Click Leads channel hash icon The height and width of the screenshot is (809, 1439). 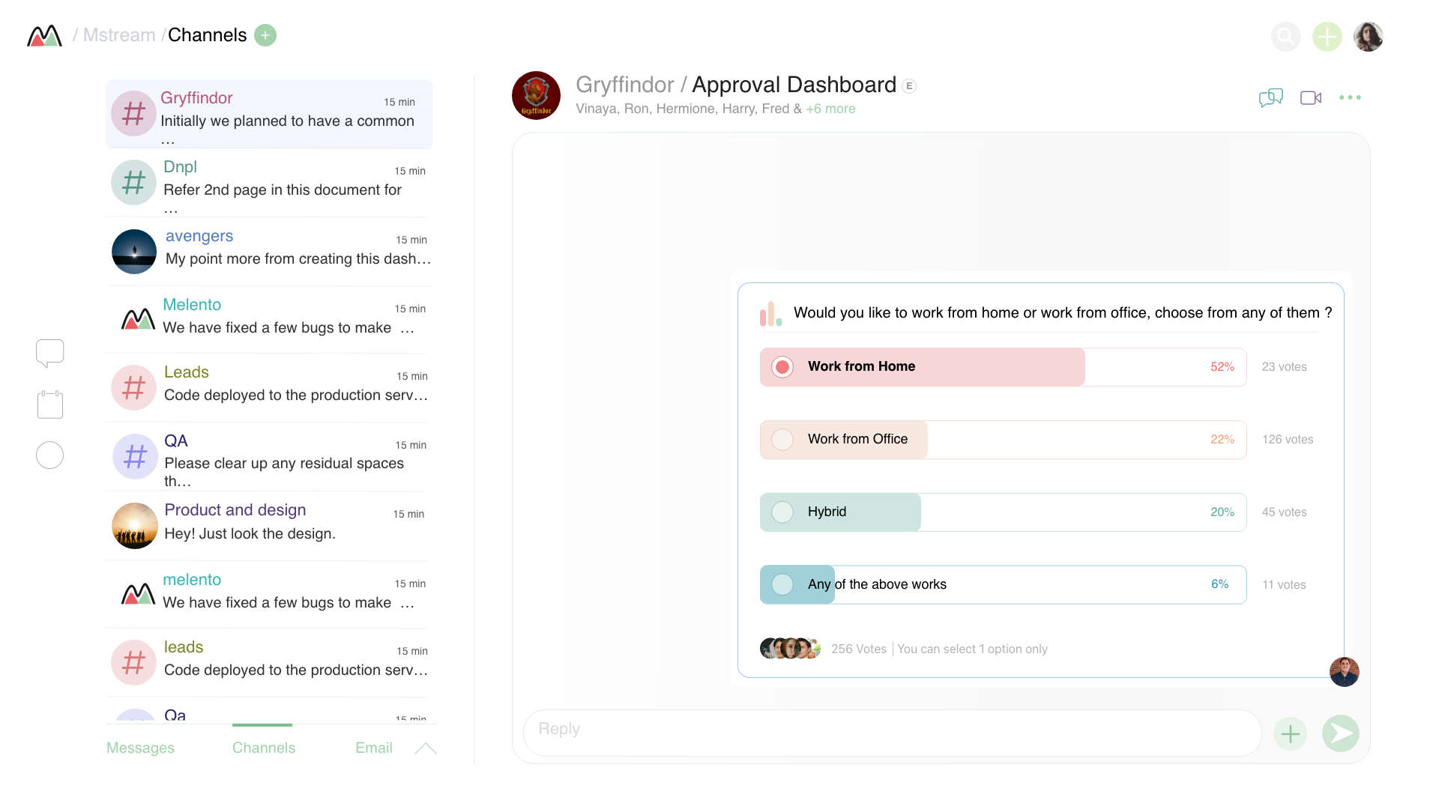(134, 388)
